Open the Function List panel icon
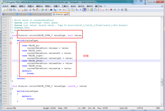 [x=99, y=10]
